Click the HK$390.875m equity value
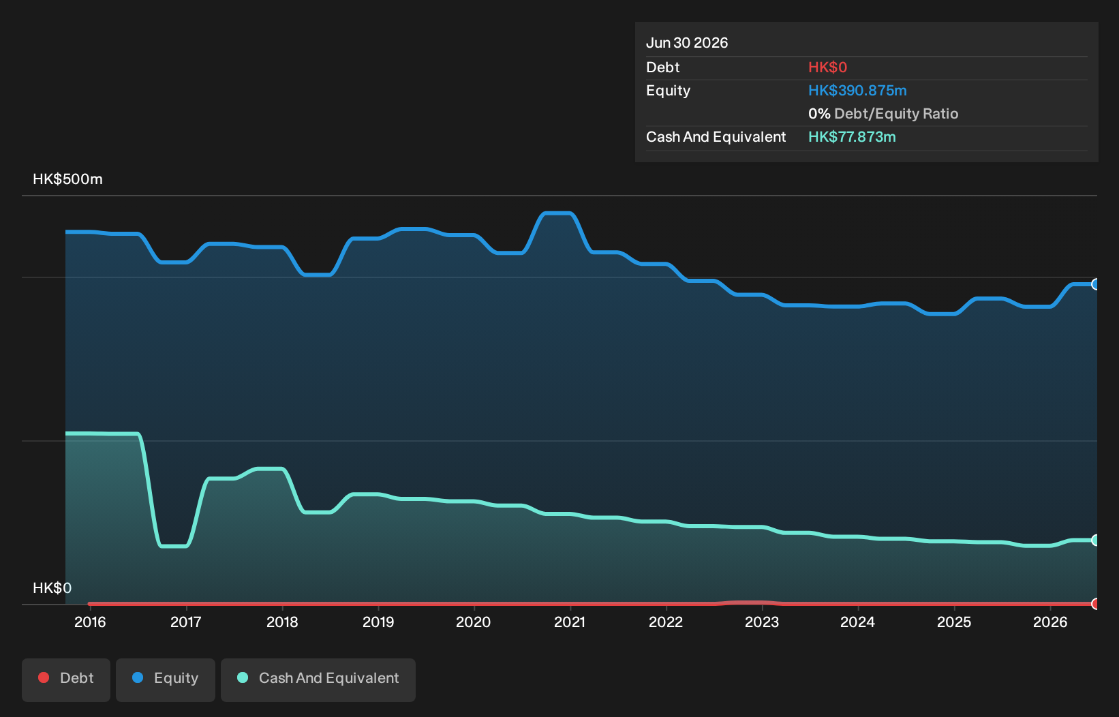 [857, 91]
